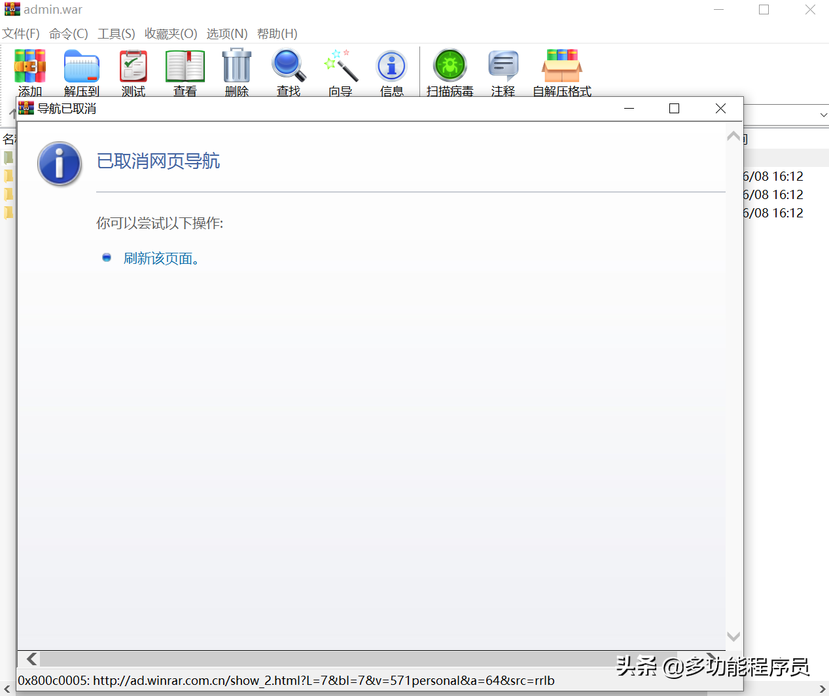The image size is (829, 696).
Task: Open the Commands (命令) menu
Action: pyautogui.click(x=69, y=33)
